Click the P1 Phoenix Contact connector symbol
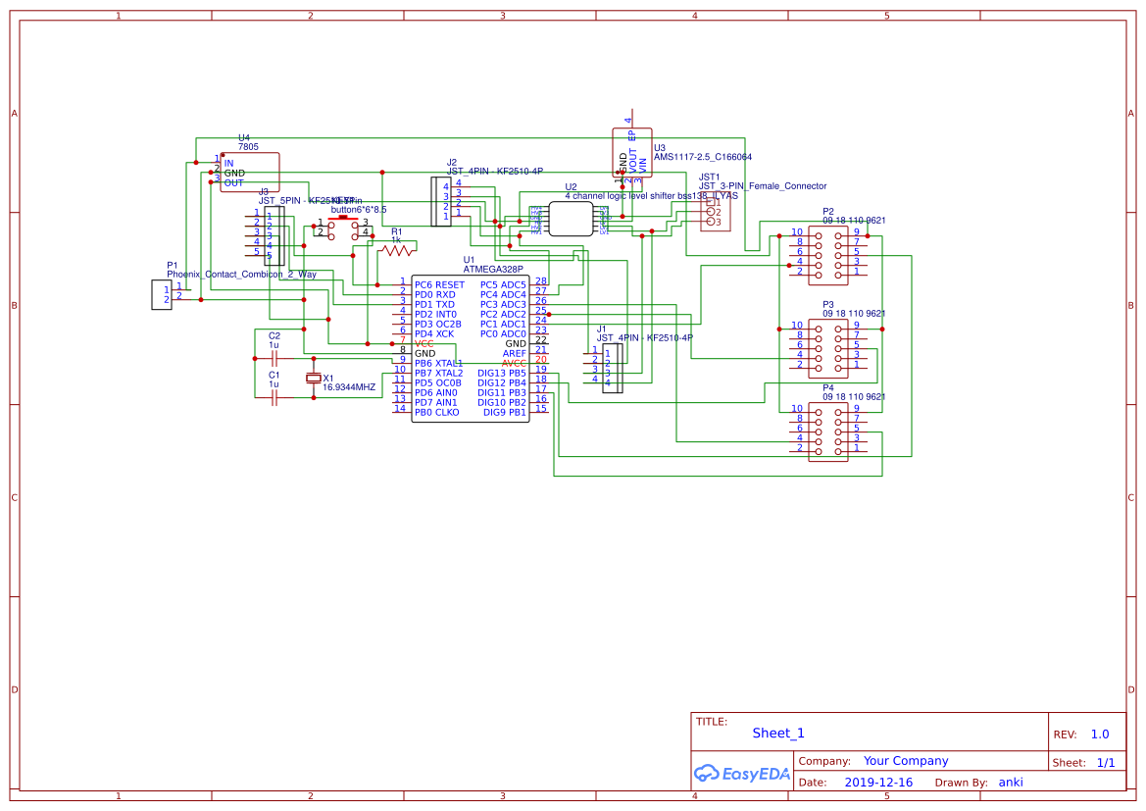Image resolution: width=1146 pixels, height=811 pixels. coord(162,294)
